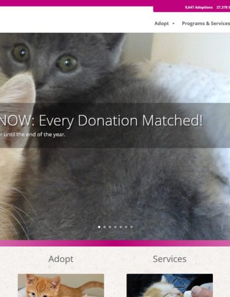The width and height of the screenshot is (230, 297).
Task: Select the fourth carousel slide dot
Action: point(115,227)
